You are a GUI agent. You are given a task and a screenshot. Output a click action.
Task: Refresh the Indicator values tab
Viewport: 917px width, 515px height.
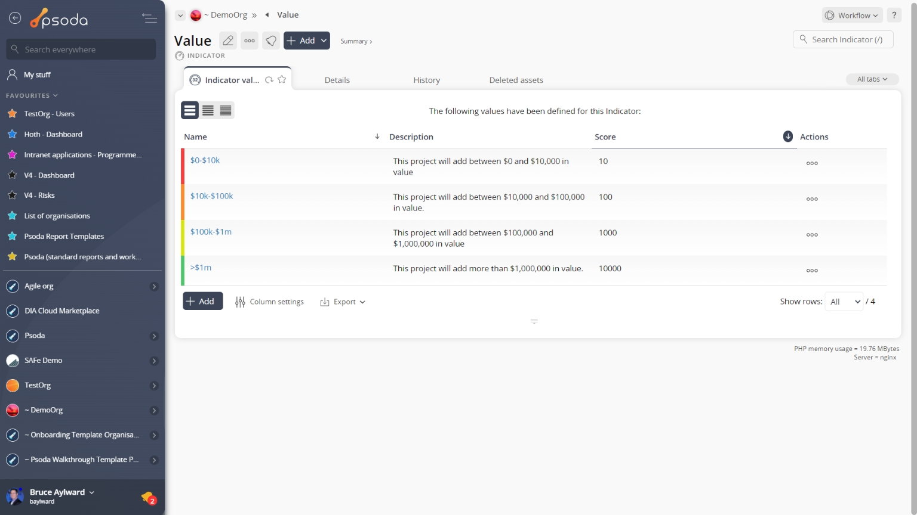(x=269, y=80)
